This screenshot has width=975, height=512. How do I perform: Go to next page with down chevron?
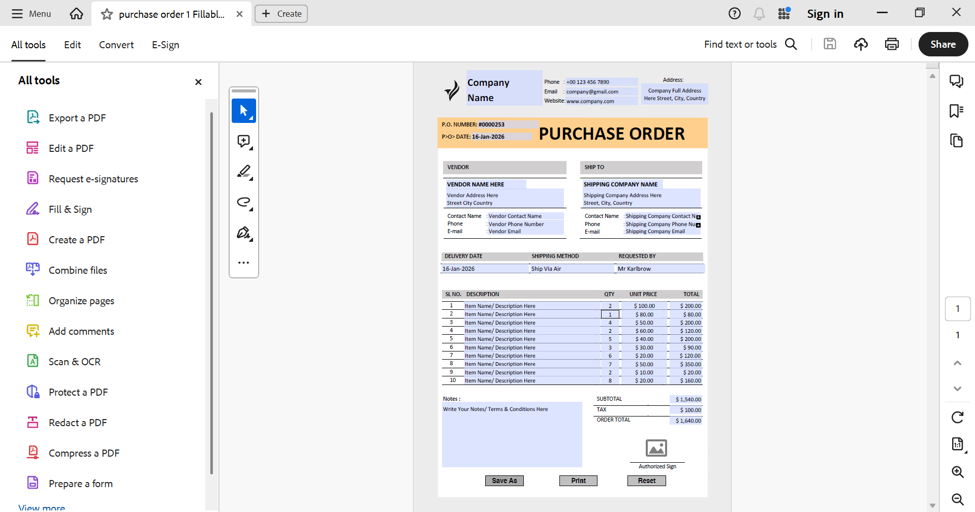[x=957, y=389]
